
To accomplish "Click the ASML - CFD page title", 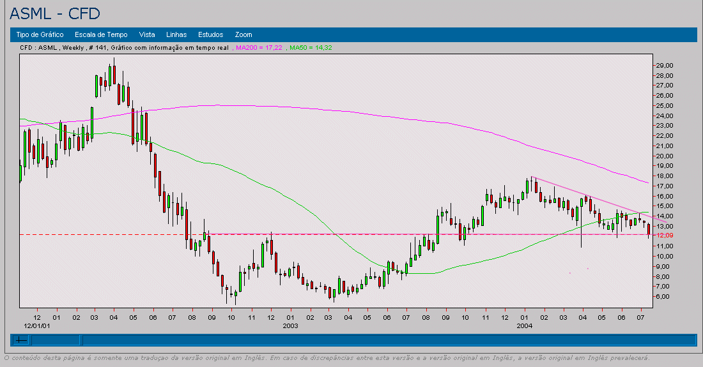I will click(x=55, y=13).
